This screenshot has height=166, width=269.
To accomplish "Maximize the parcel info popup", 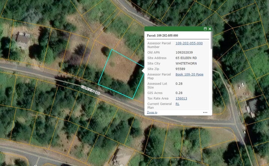I will pos(205,29).
